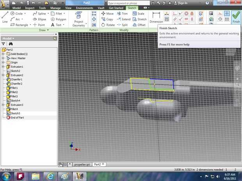Screen dimensions: 242x181
Task: Expand the Extrusion3 feature node
Action: [x=3, y=105]
